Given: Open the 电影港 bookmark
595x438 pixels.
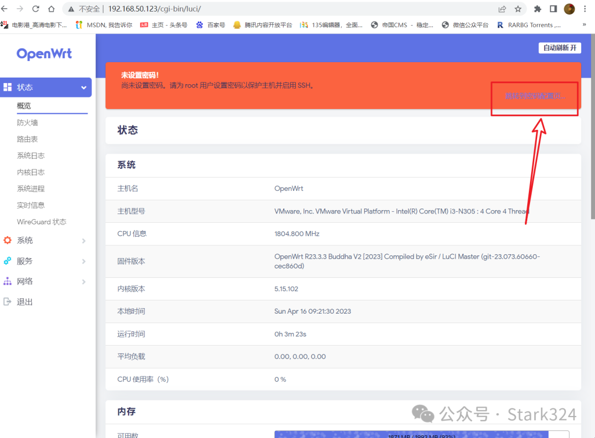Looking at the screenshot, I should pos(34,25).
